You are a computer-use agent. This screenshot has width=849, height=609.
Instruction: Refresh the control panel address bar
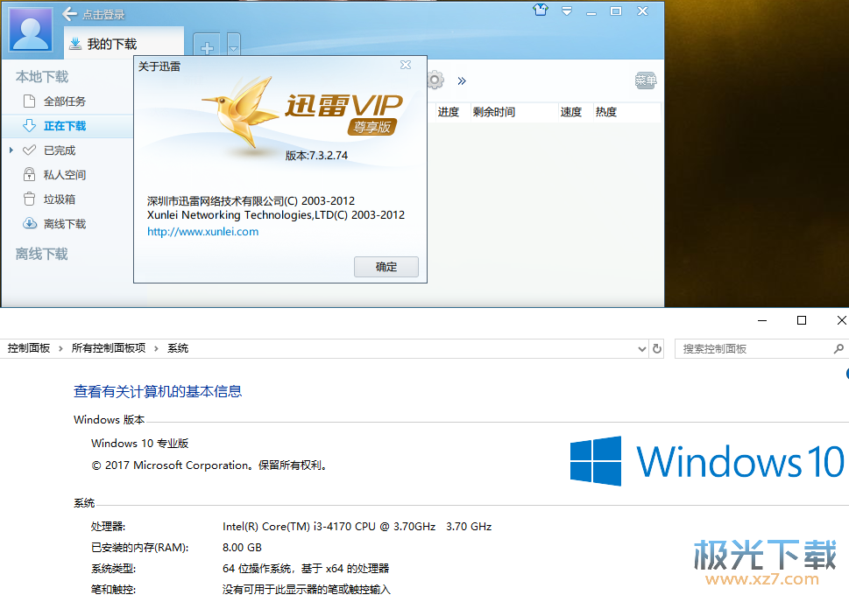pos(657,349)
